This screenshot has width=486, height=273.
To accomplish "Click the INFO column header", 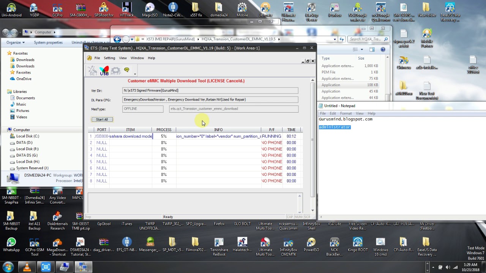I will coord(218,130).
